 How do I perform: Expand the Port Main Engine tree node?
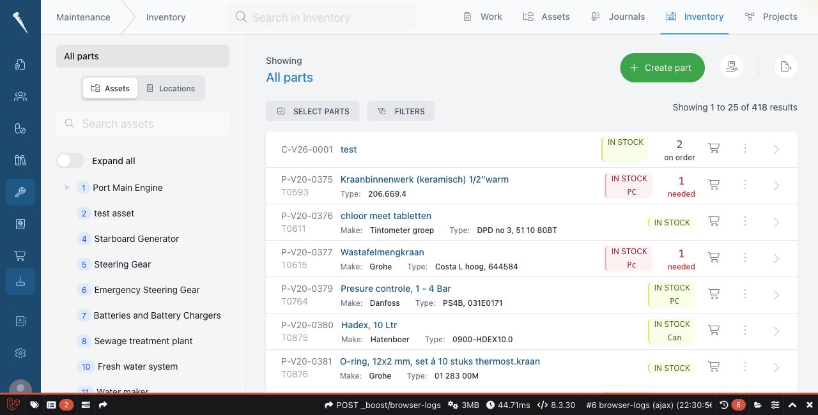pyautogui.click(x=67, y=188)
